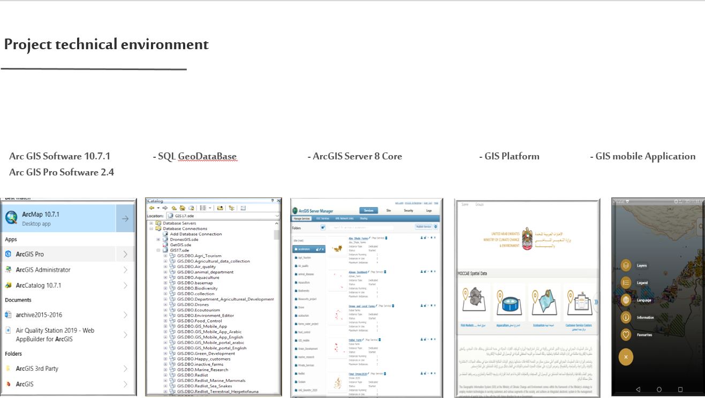Image resolution: width=705 pixels, height=398 pixels.
Task: Close the mobile app menu with X button
Action: (626, 357)
